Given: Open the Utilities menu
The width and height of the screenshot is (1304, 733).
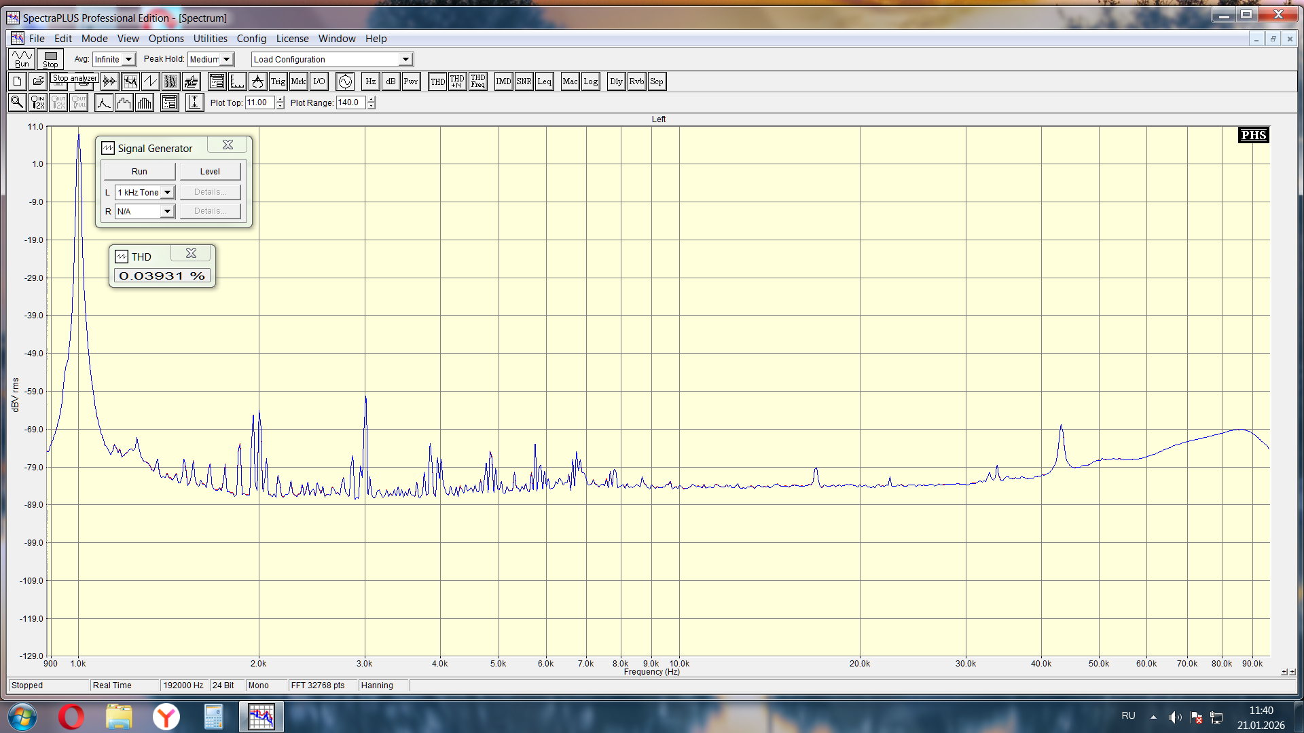Looking at the screenshot, I should click(x=210, y=39).
